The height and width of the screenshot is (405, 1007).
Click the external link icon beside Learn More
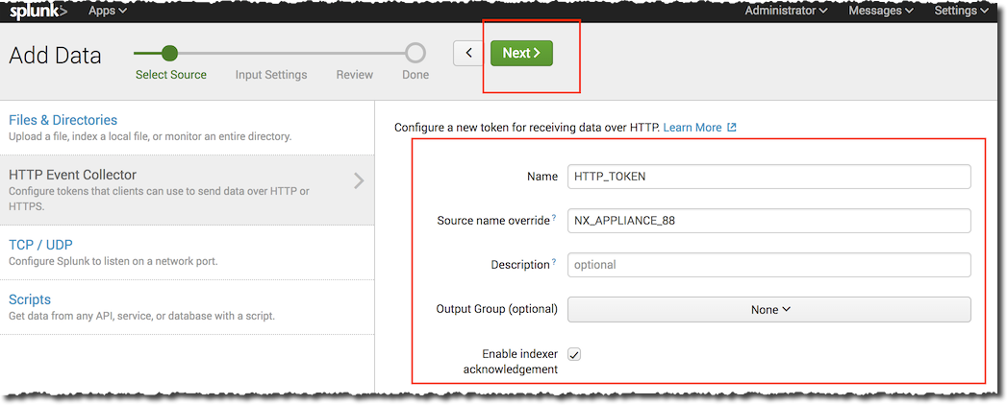(x=732, y=128)
